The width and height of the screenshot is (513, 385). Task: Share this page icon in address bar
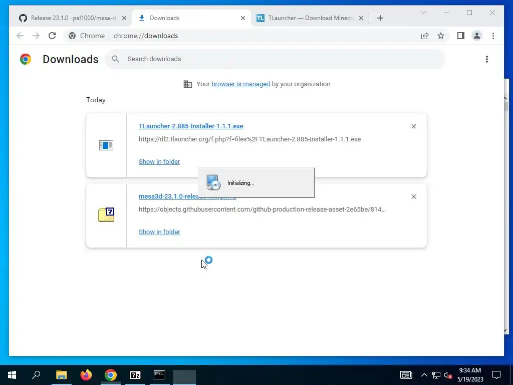(425, 36)
